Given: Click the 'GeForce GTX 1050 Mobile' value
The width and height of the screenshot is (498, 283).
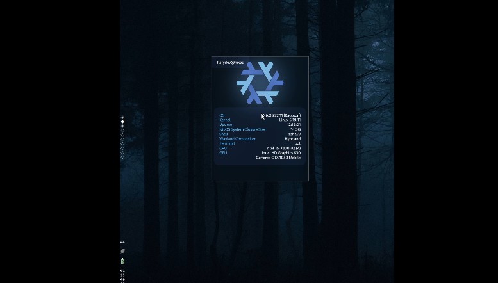Looking at the screenshot, I should 278,158.
